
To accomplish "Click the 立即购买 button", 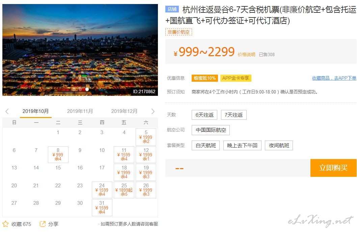I will coord(333,168).
